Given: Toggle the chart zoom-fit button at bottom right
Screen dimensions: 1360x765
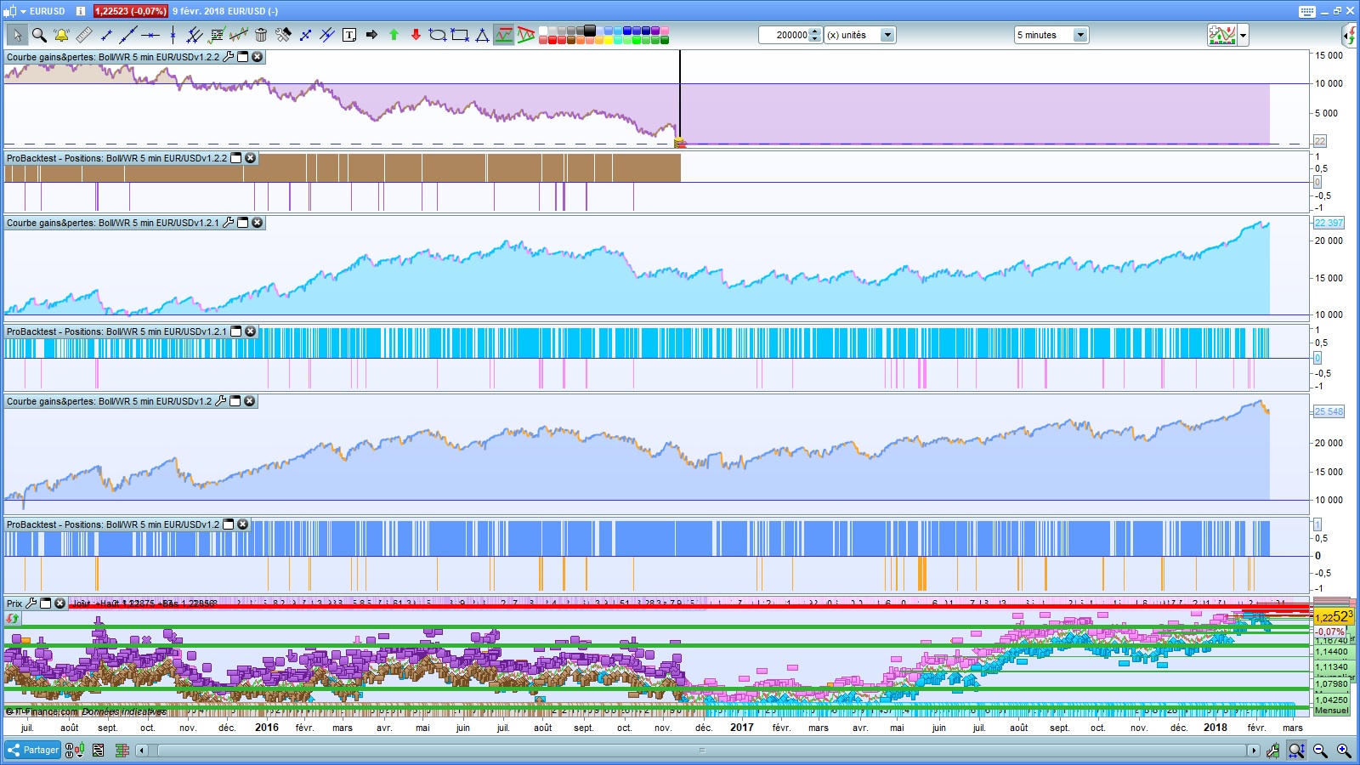Looking at the screenshot, I should (1296, 750).
